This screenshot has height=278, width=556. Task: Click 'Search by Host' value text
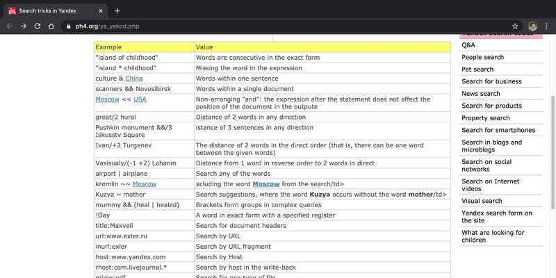coord(219,256)
